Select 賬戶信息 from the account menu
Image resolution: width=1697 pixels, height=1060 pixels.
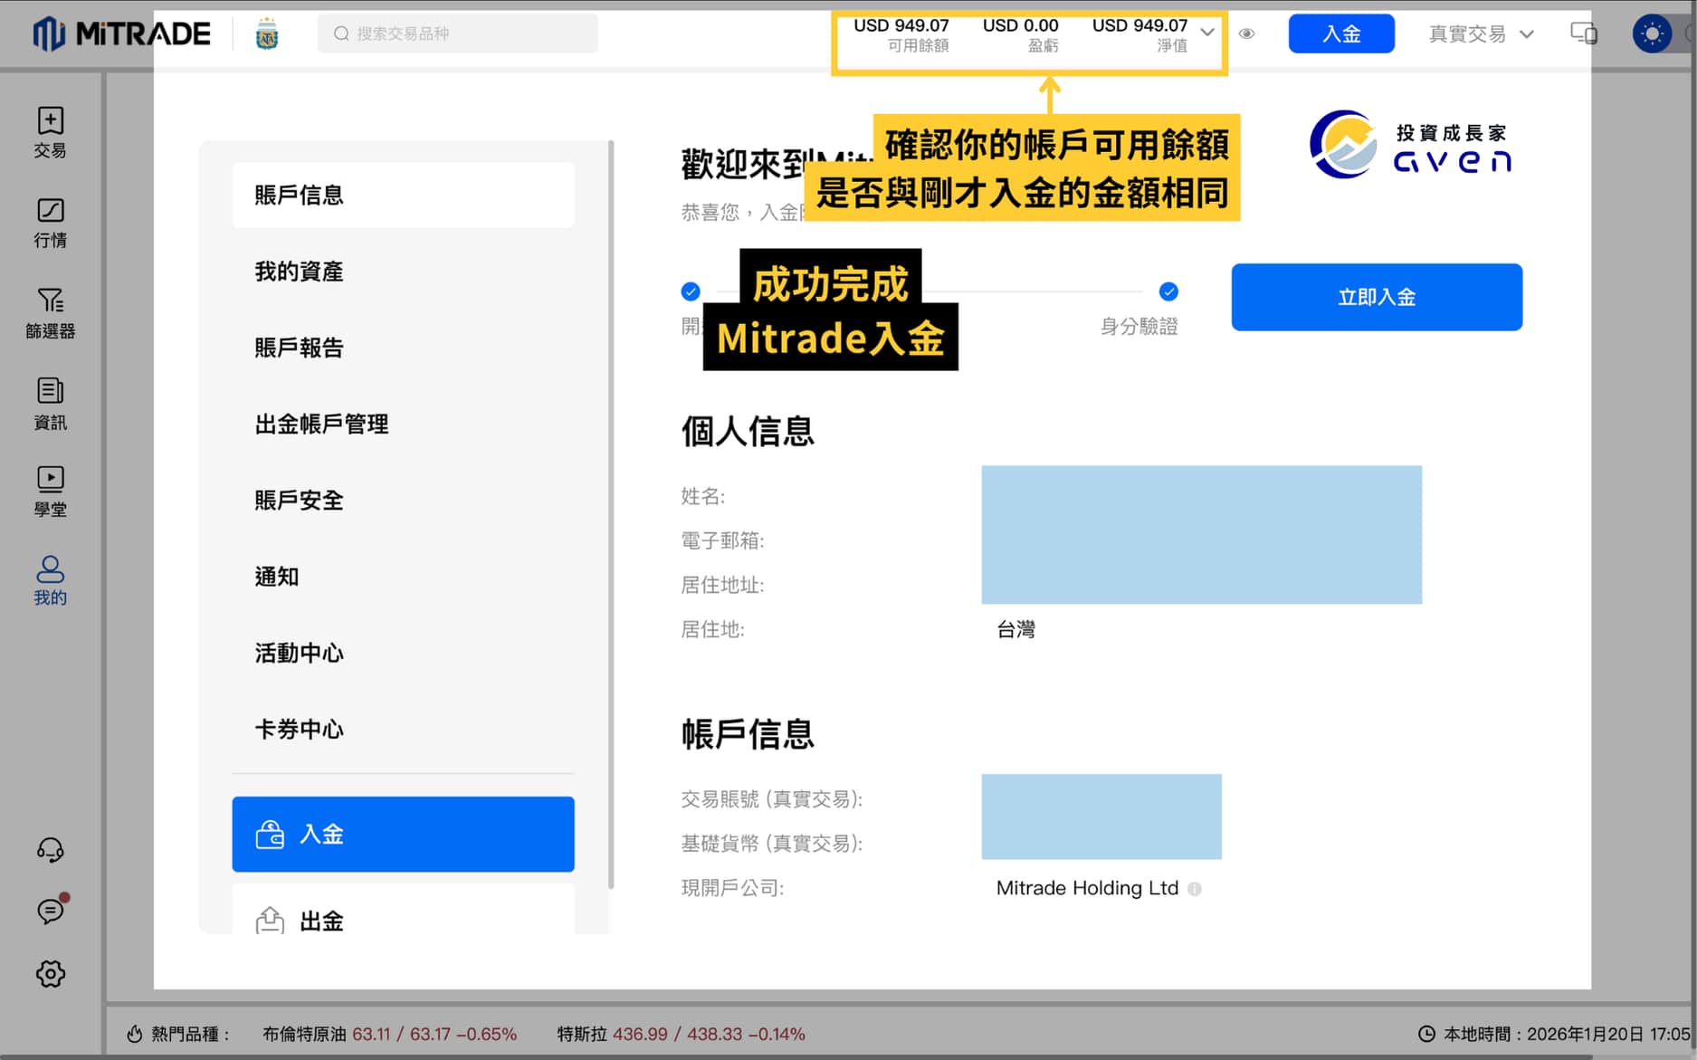[x=403, y=195]
